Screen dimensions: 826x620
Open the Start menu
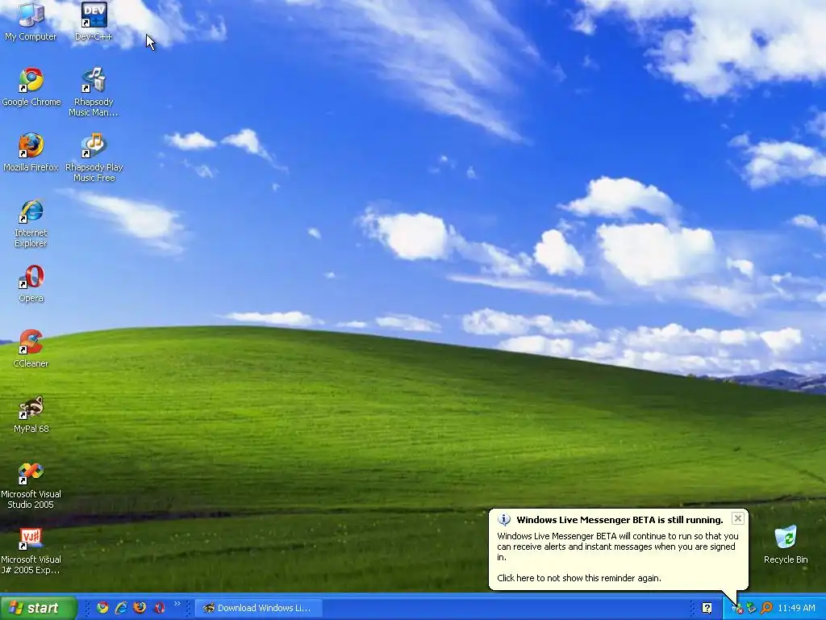39,608
